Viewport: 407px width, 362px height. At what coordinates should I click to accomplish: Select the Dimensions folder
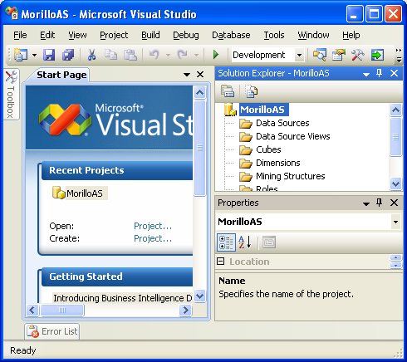278,163
